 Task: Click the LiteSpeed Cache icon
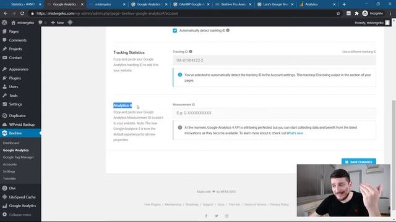(4, 197)
